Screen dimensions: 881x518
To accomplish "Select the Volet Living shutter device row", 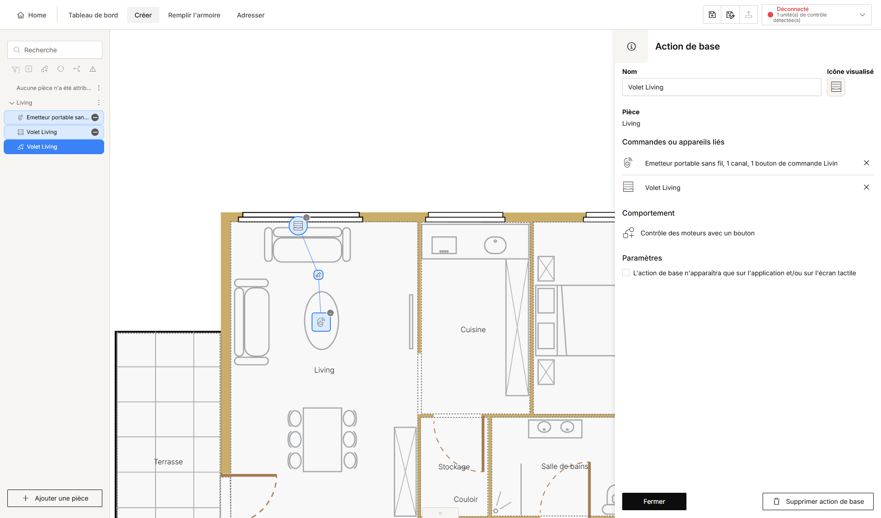I will tap(54, 132).
